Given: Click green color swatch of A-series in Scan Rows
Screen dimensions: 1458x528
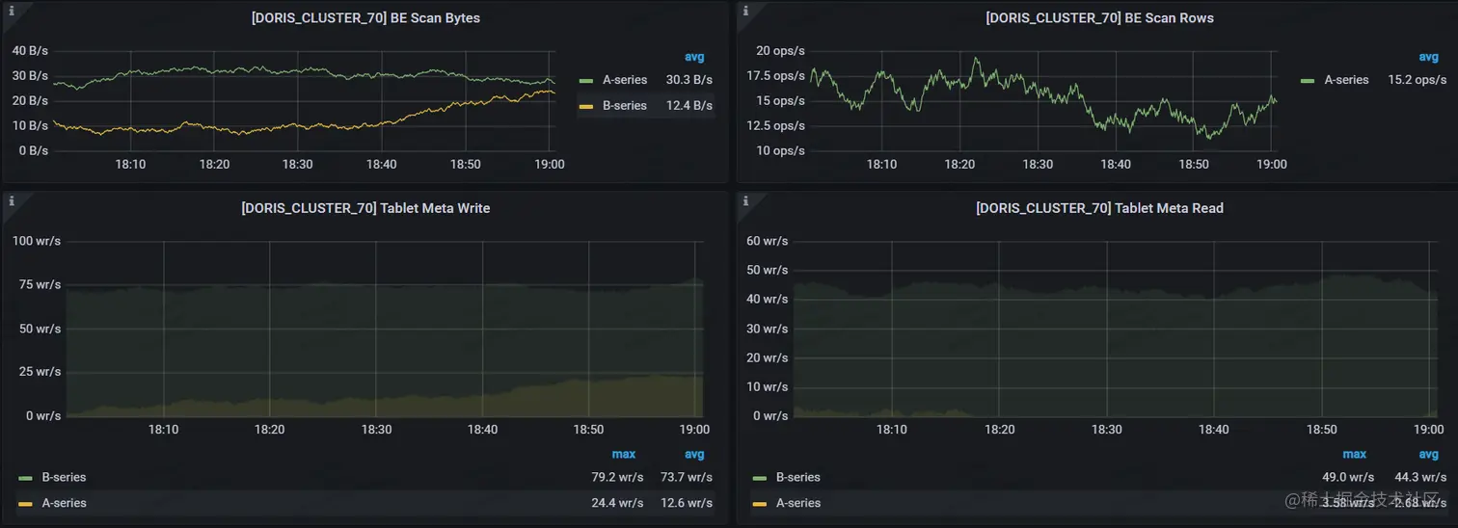Looking at the screenshot, I should pos(1307,81).
